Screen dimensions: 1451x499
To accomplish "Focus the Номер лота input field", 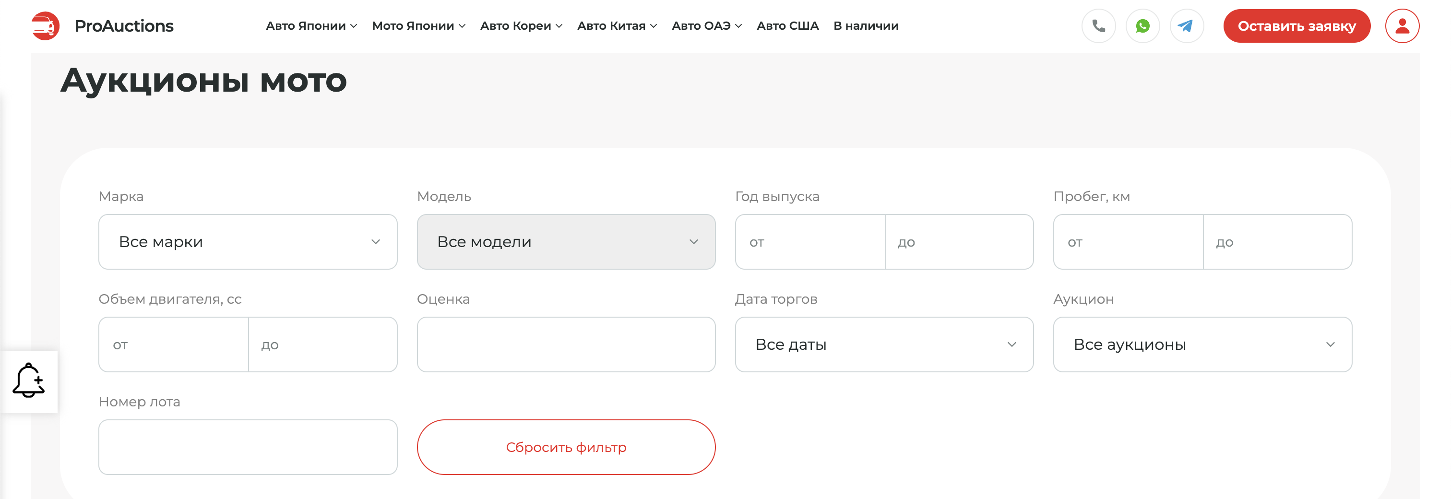I will (x=248, y=447).
